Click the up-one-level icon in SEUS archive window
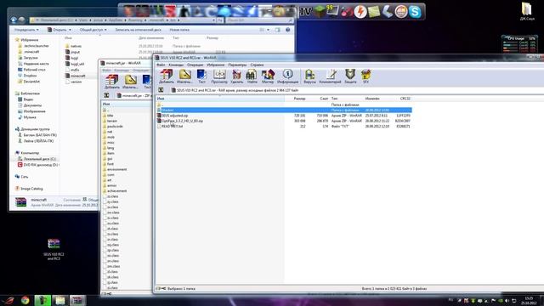The width and height of the screenshot is (544, 306). point(161,90)
